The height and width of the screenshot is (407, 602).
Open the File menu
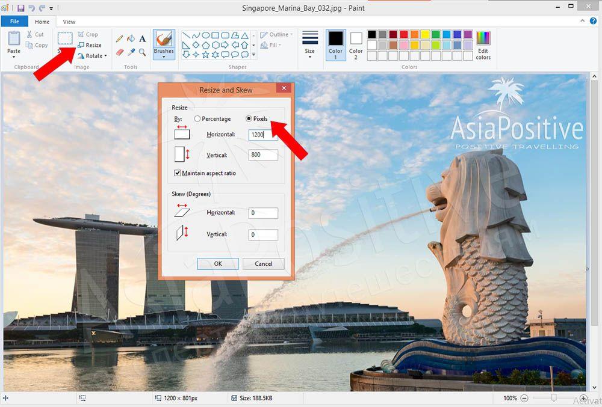click(14, 22)
